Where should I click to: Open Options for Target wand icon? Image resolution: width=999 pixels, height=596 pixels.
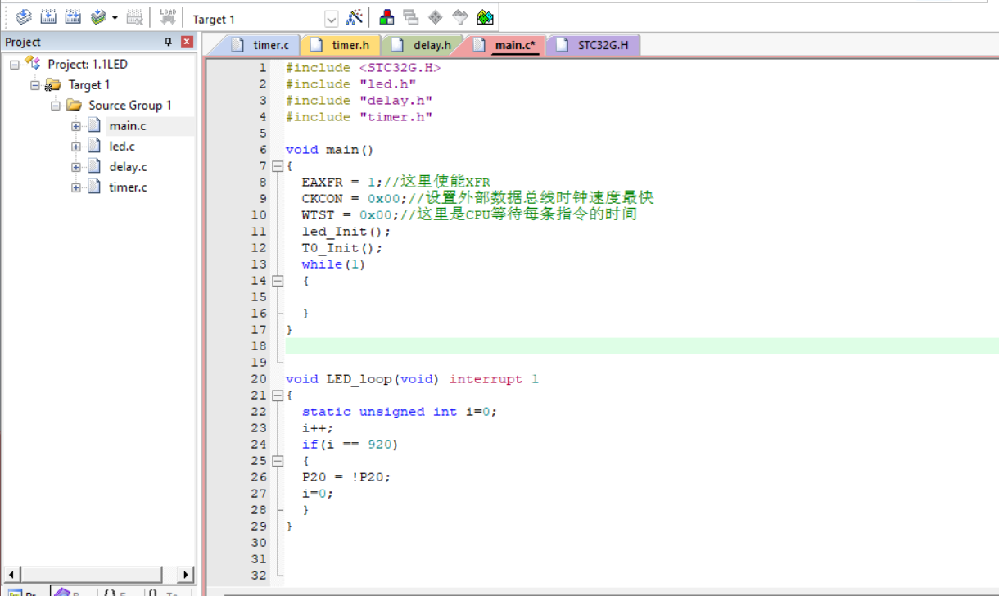tap(355, 17)
